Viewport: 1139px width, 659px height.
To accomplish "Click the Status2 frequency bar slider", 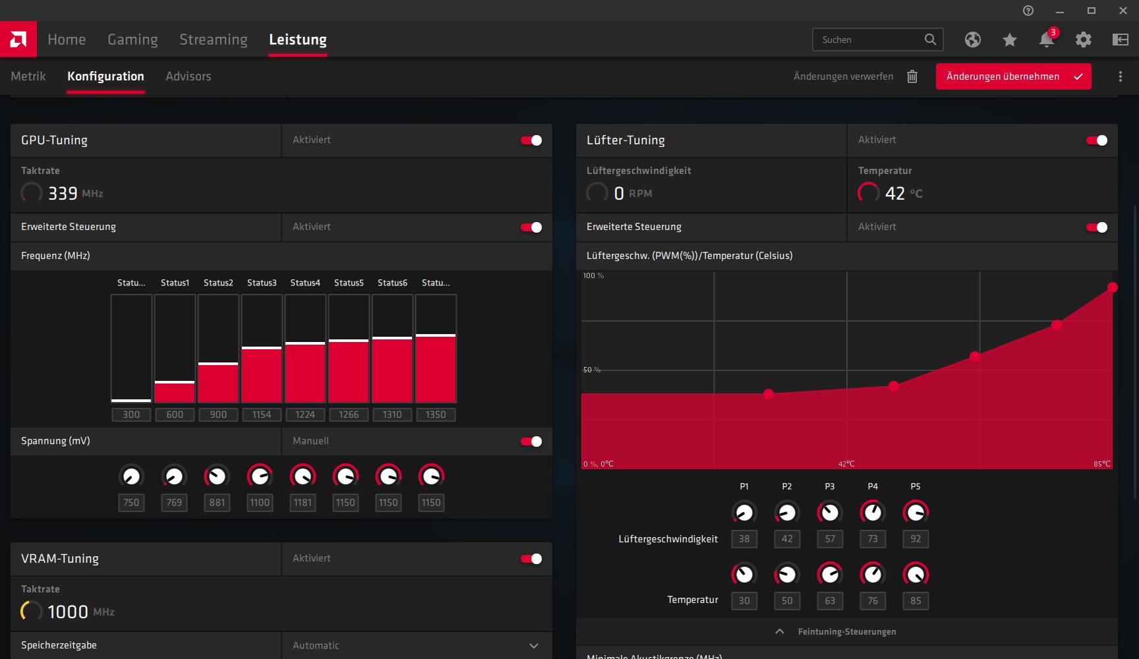I will pyautogui.click(x=218, y=349).
